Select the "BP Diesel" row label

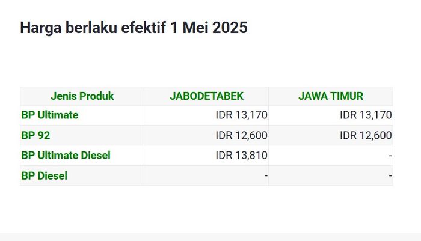tap(45, 175)
